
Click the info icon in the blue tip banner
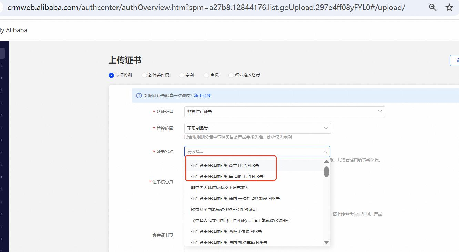(139, 96)
